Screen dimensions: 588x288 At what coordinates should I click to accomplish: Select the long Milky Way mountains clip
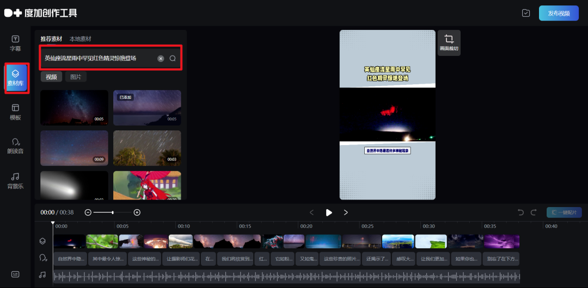tap(227, 242)
